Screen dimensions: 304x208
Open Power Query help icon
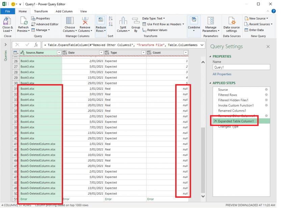click(x=274, y=11)
